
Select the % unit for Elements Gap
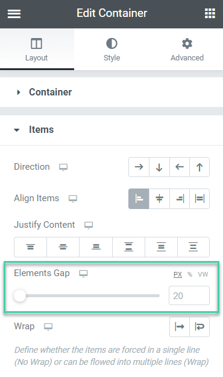190,274
